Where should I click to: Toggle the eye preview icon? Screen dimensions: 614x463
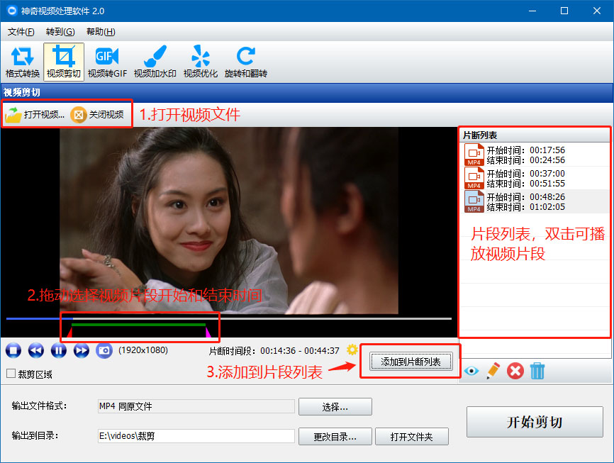pyautogui.click(x=471, y=370)
